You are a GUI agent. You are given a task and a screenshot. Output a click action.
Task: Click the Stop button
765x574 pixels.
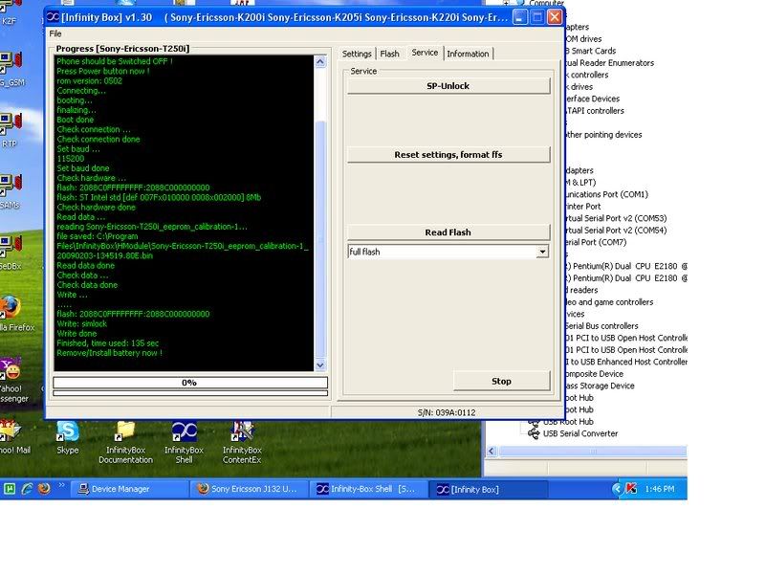501,381
